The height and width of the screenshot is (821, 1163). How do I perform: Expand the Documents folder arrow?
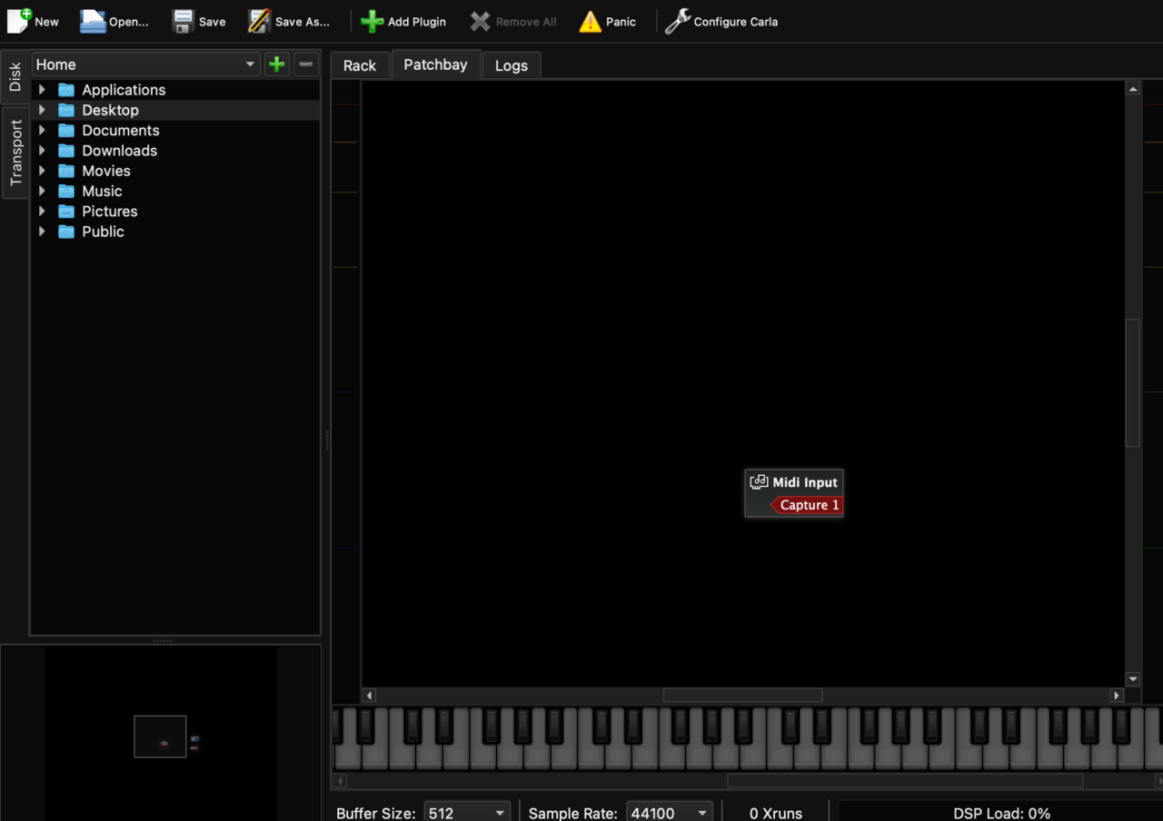tap(42, 130)
